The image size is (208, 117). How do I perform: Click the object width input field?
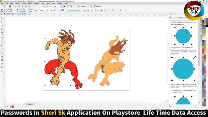click(x=23, y=9)
